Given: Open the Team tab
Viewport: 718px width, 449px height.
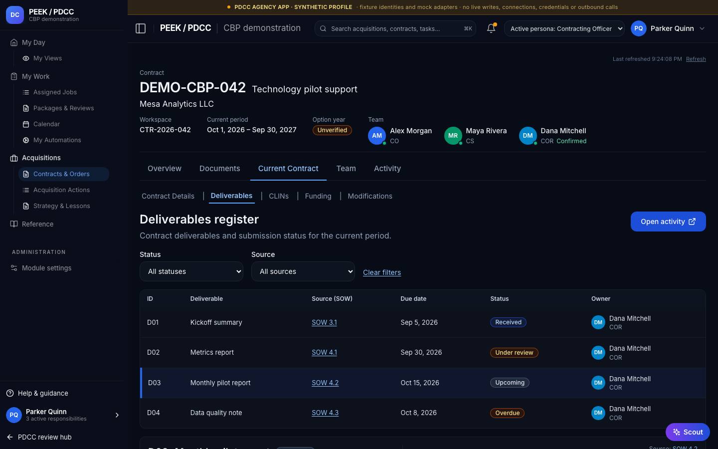Looking at the screenshot, I should [346, 169].
